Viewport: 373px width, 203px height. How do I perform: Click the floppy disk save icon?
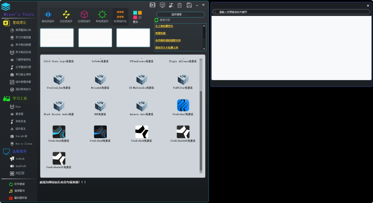189,5
